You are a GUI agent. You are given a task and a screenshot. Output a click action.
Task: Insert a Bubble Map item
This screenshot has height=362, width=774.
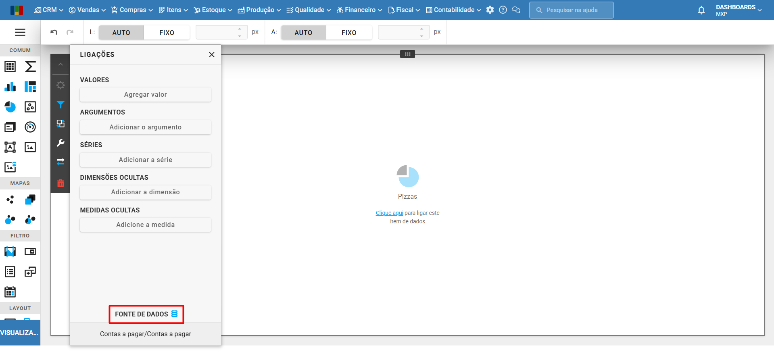10,220
